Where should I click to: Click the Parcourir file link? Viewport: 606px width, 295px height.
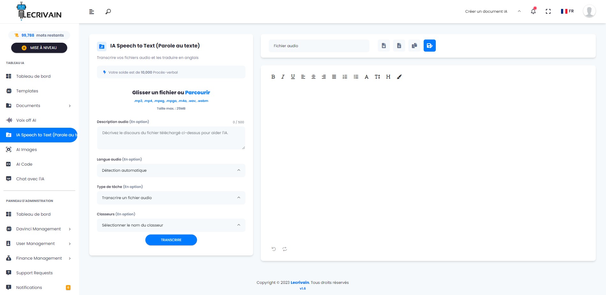pyautogui.click(x=197, y=92)
